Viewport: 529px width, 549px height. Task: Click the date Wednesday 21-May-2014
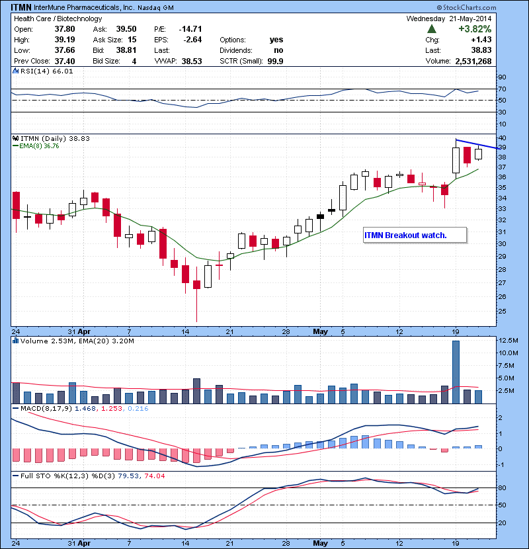pyautogui.click(x=449, y=19)
